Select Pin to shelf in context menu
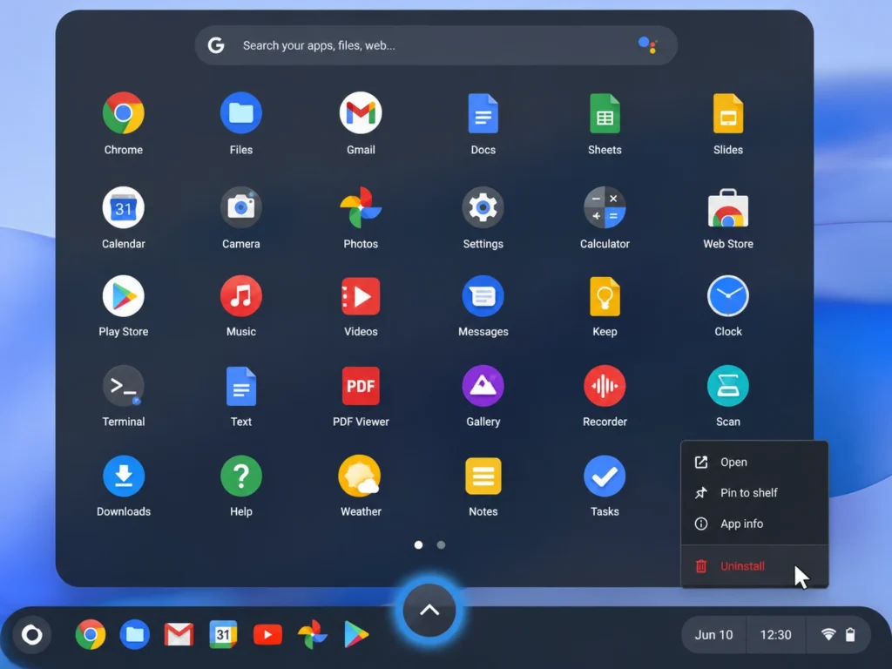This screenshot has height=669, width=892. point(754,493)
